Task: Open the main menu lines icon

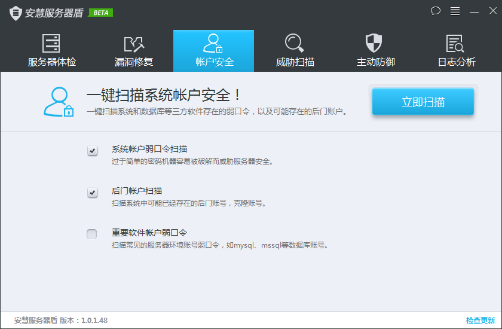Action: pyautogui.click(x=455, y=11)
